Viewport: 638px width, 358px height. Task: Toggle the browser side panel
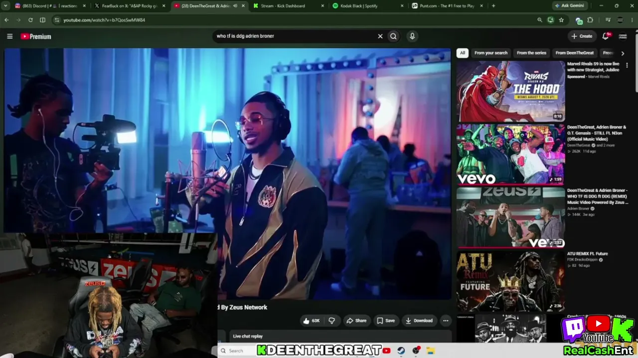click(42, 20)
